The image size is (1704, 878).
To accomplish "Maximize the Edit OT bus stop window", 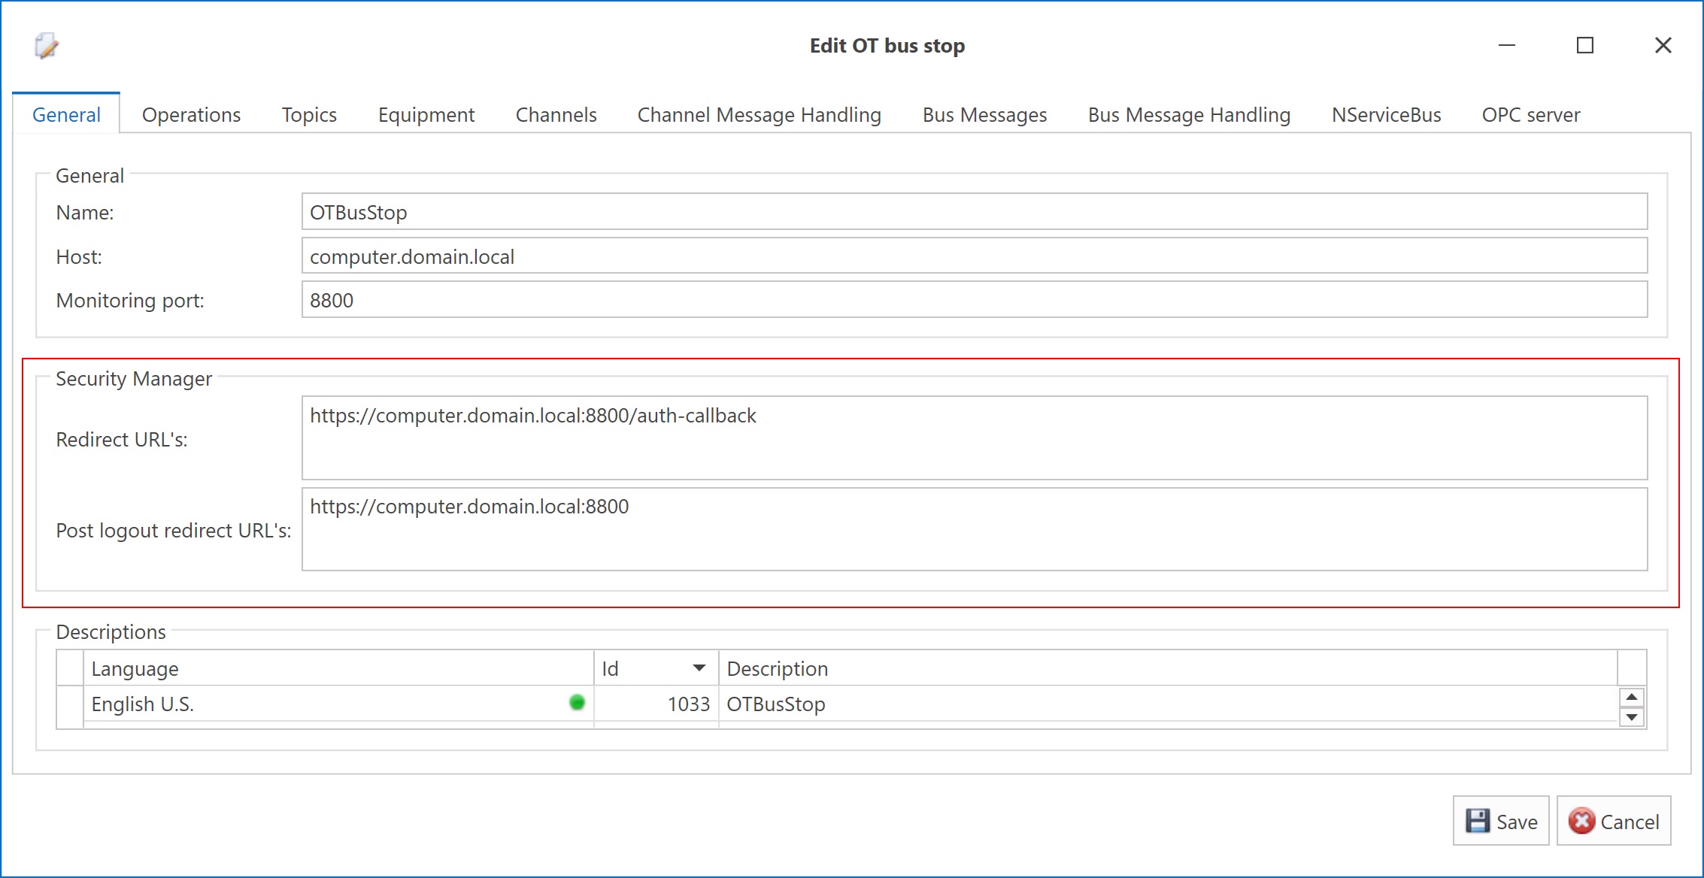I will pyautogui.click(x=1585, y=46).
